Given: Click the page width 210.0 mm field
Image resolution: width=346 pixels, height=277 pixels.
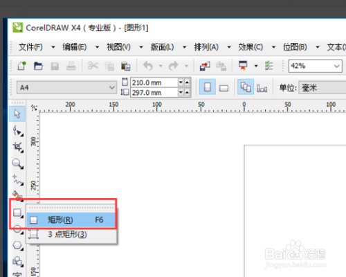Looking at the screenshot, I should tap(154, 82).
